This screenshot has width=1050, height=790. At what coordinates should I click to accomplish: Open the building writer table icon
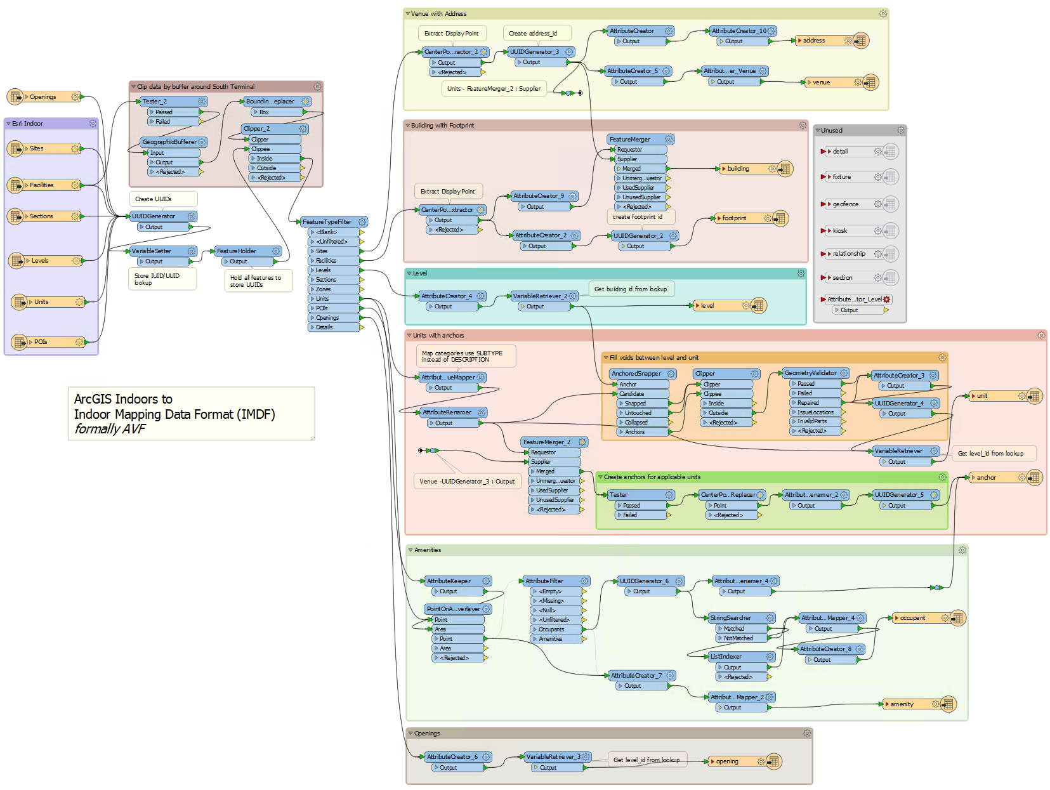coord(785,169)
